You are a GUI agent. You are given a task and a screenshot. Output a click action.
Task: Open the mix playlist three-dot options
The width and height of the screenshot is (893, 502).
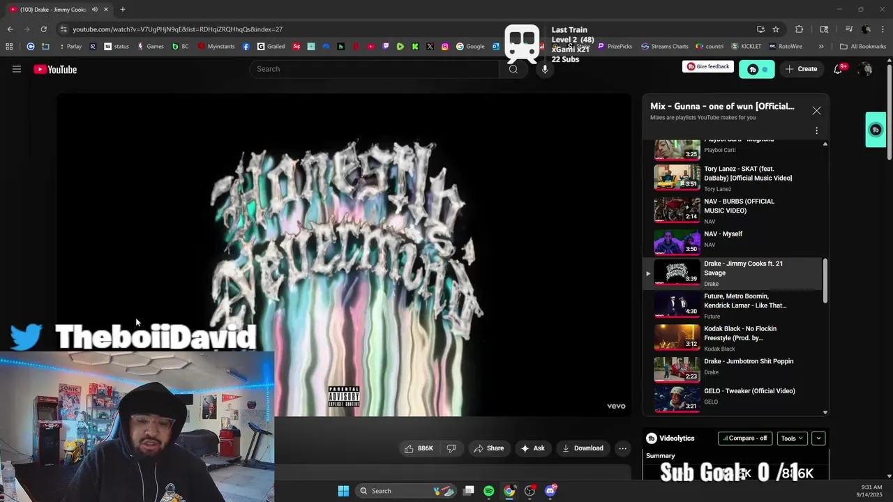pos(816,130)
